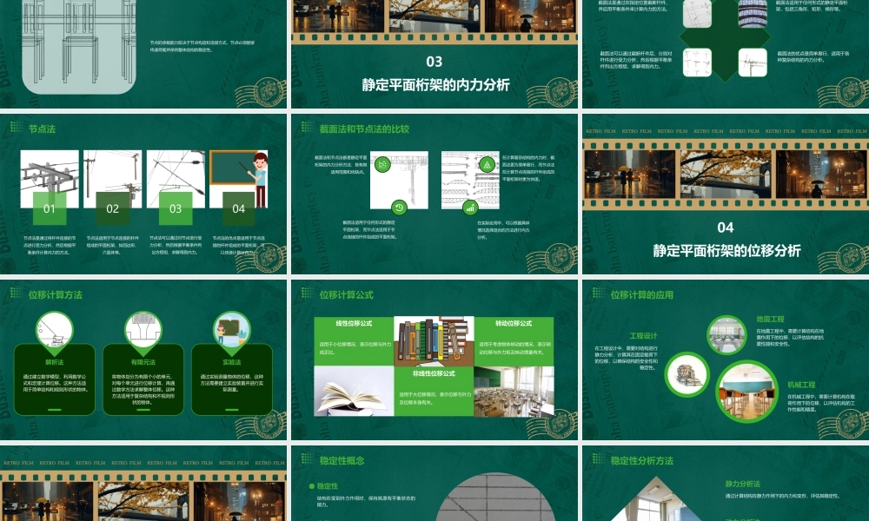Click the green bar-graph icon below the bridge diagrams
This screenshot has width=869, height=521.
(x=470, y=208)
